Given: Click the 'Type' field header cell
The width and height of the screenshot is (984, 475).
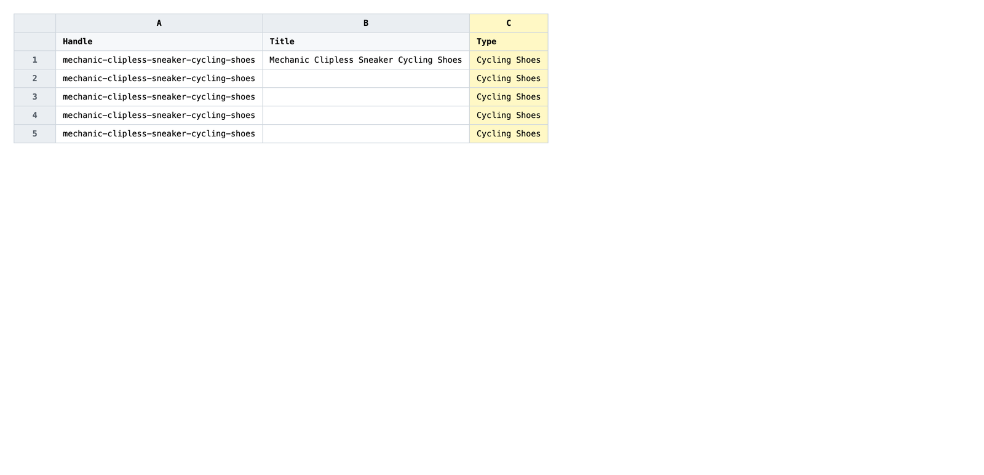Looking at the screenshot, I should coord(509,42).
